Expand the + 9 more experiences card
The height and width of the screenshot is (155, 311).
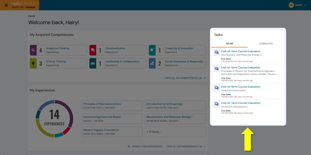(175, 132)
